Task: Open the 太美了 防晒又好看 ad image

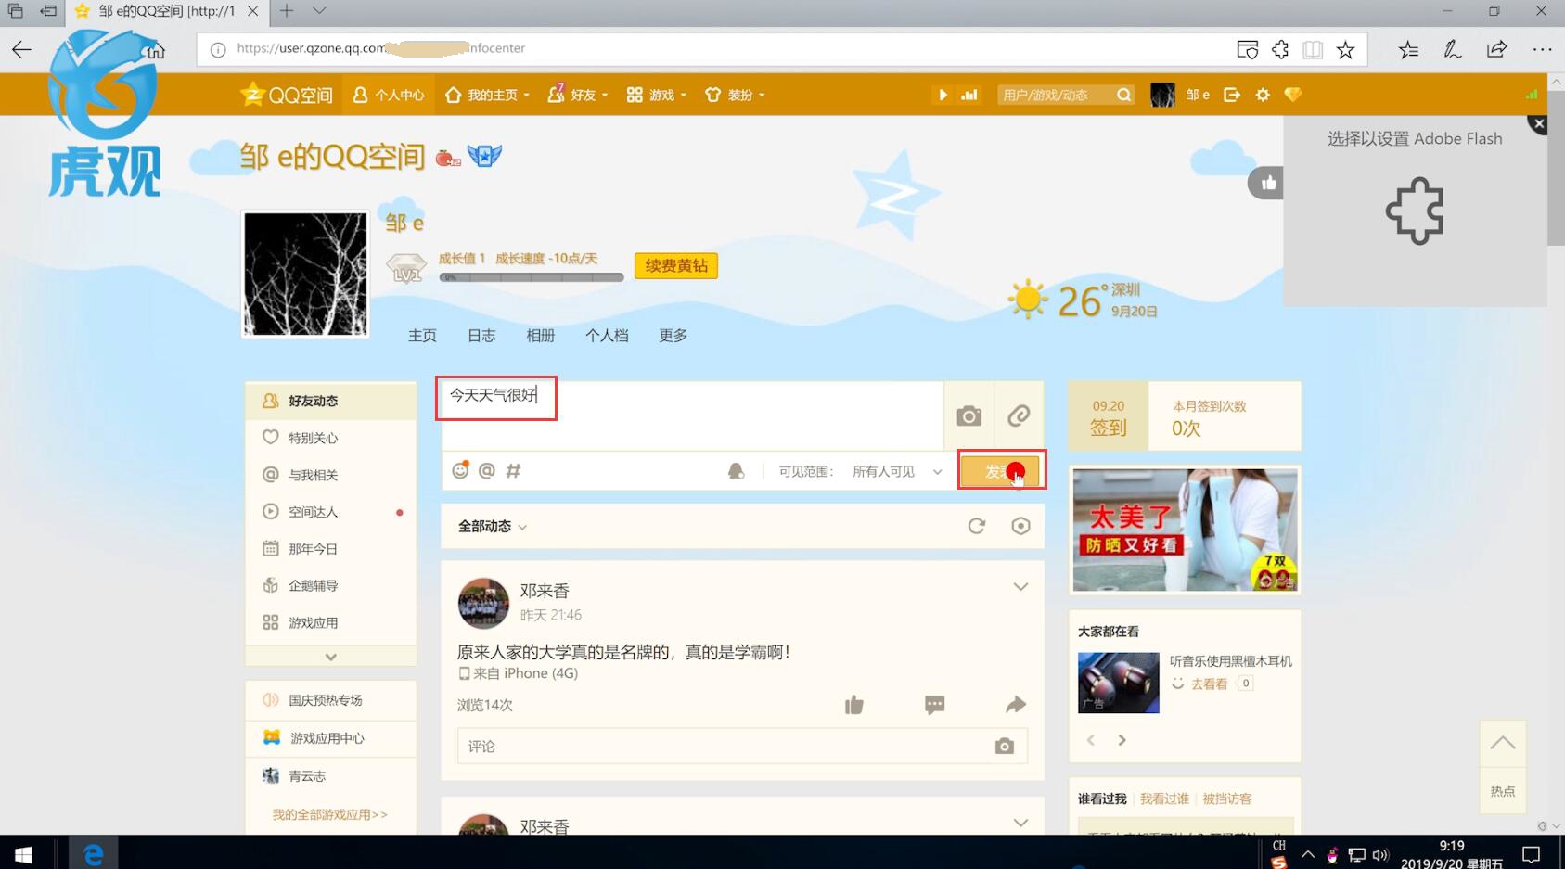Action: pyautogui.click(x=1185, y=530)
